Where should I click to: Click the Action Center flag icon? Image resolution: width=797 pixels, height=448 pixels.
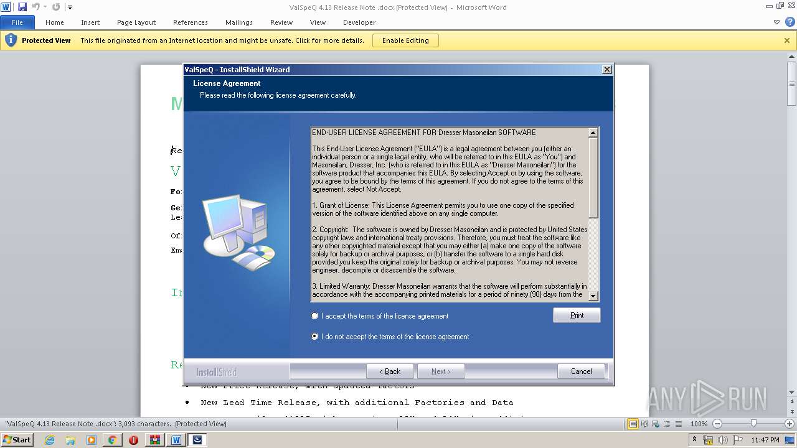click(738, 440)
